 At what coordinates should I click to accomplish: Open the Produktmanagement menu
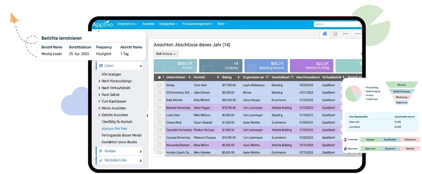(x=197, y=24)
